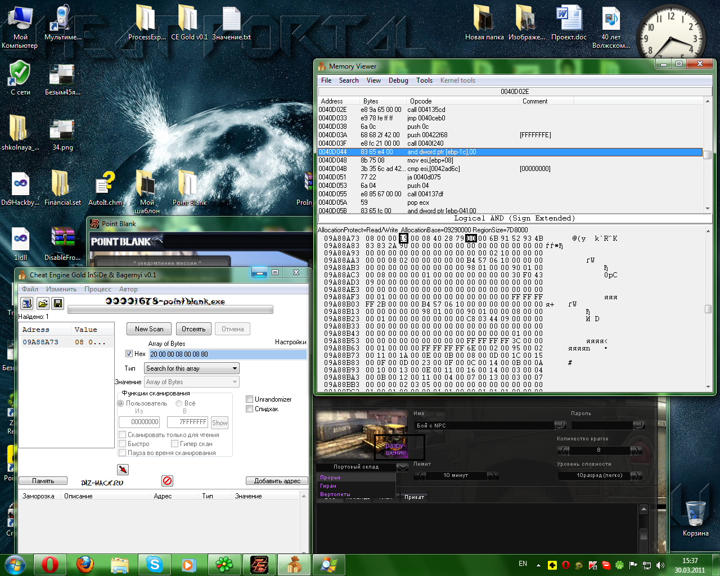The height and width of the screenshot is (576, 720).
Task: Check the Гипер скан option
Action: click(x=174, y=444)
